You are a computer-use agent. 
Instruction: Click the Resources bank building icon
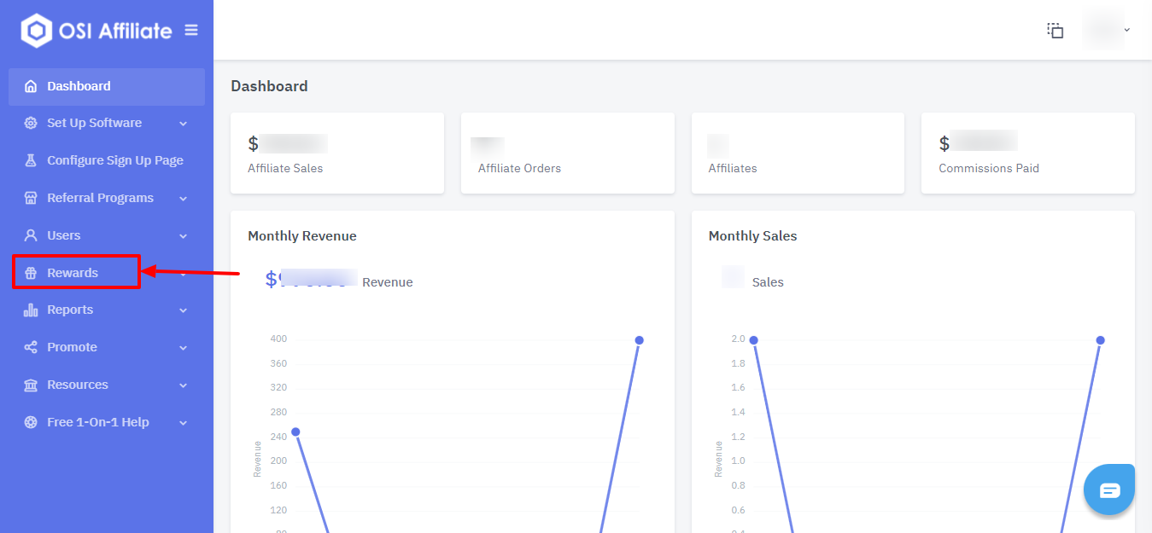31,385
